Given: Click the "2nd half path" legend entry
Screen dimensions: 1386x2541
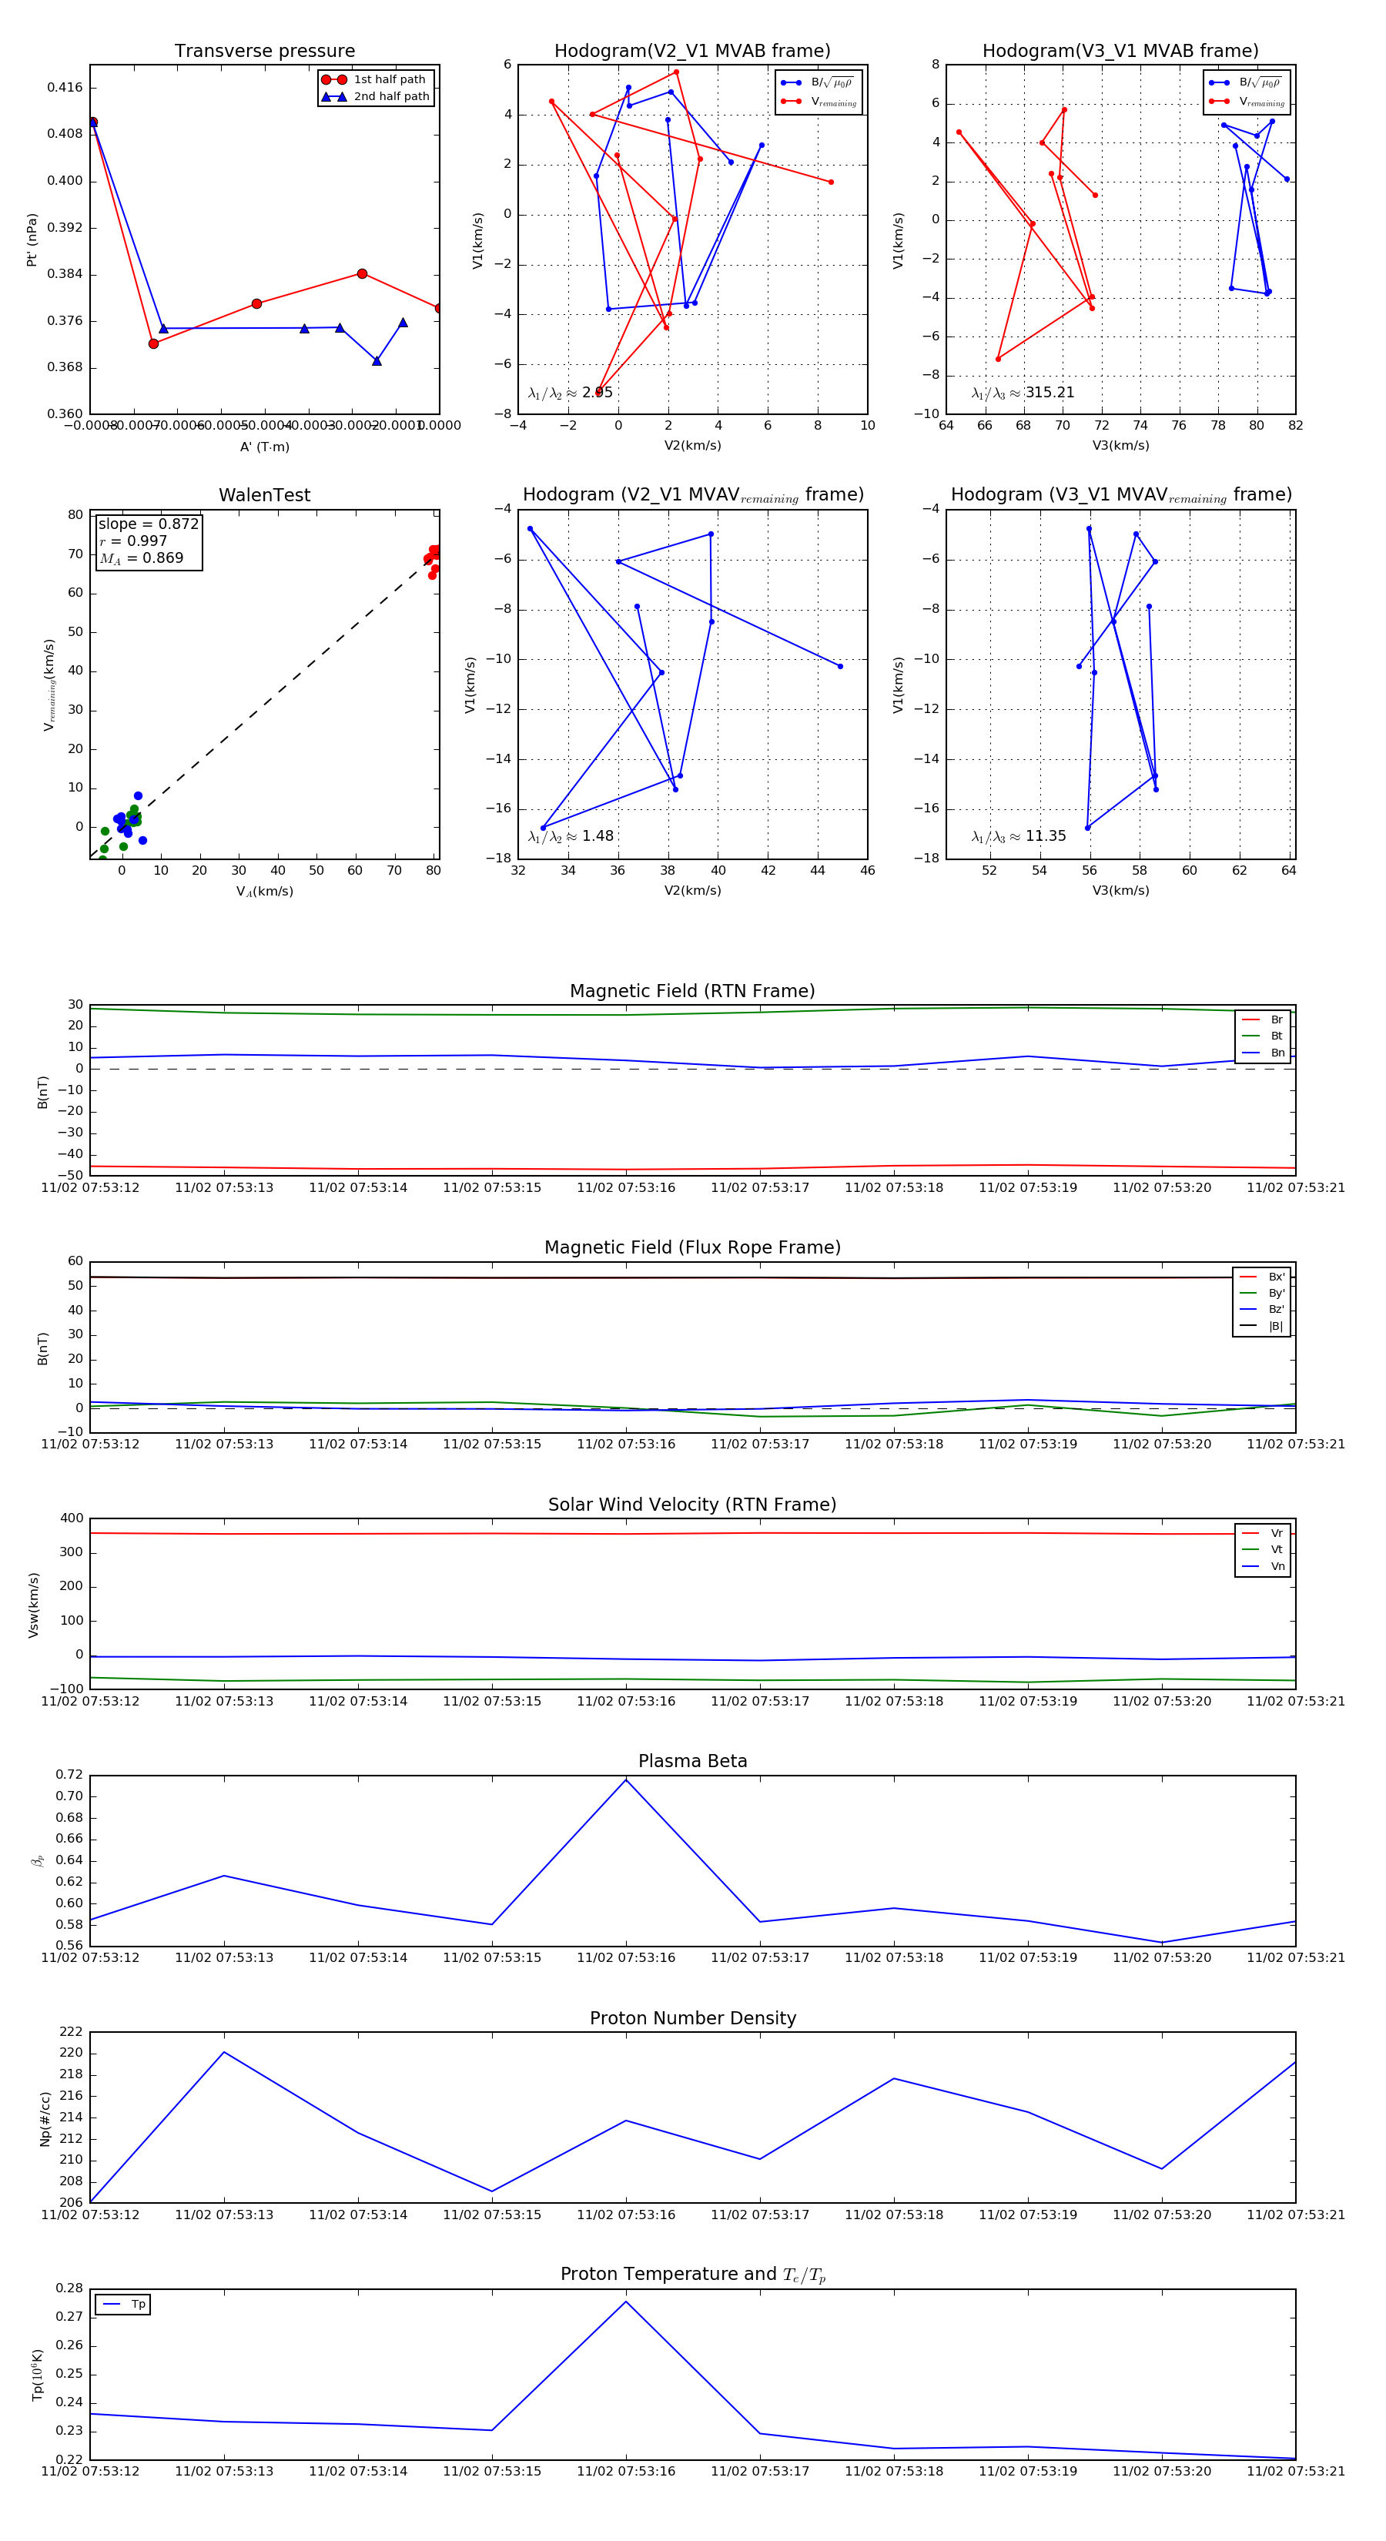Looking at the screenshot, I should 375,97.
